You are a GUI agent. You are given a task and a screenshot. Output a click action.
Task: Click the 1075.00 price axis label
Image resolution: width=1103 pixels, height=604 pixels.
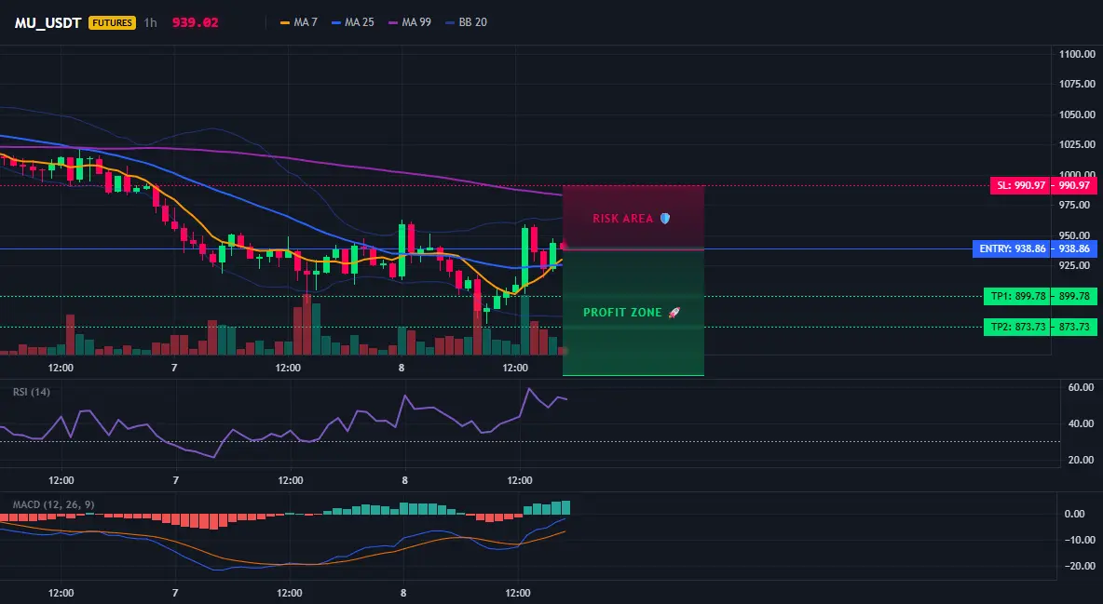(x=1076, y=85)
